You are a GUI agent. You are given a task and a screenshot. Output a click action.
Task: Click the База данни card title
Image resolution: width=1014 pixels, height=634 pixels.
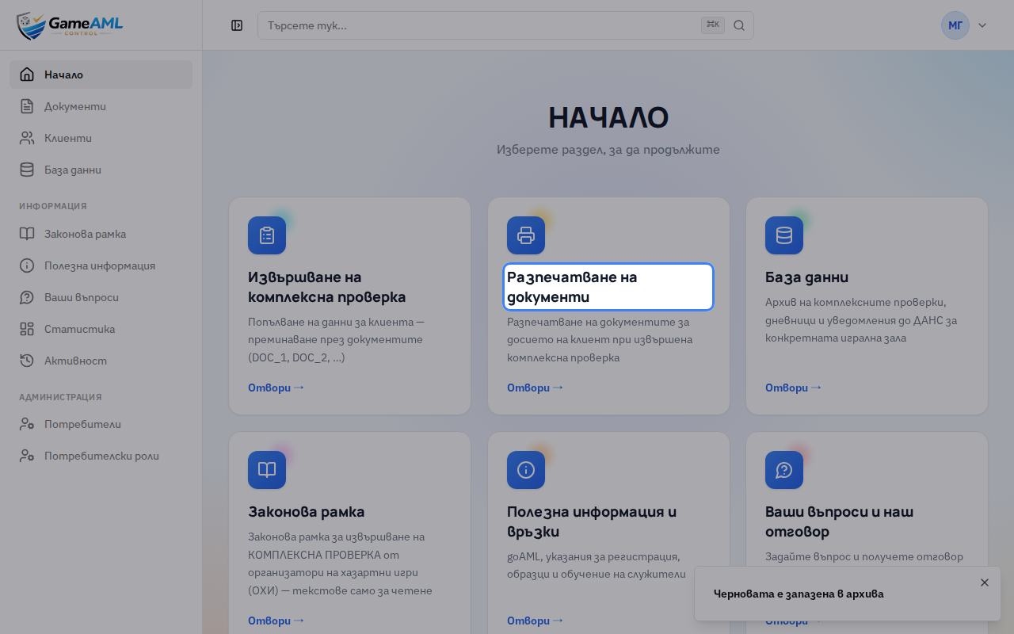(x=807, y=277)
